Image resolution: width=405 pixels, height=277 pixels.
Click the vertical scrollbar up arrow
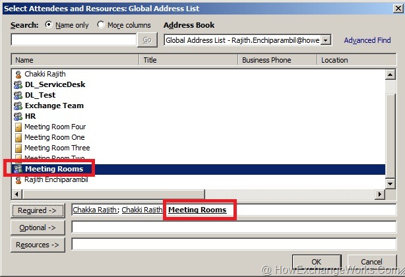pos(390,75)
